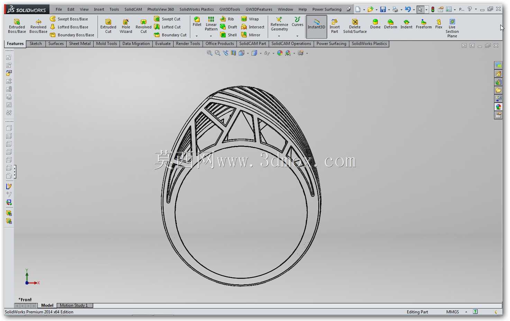
Task: Open the Hole Wizard
Action: click(126, 26)
